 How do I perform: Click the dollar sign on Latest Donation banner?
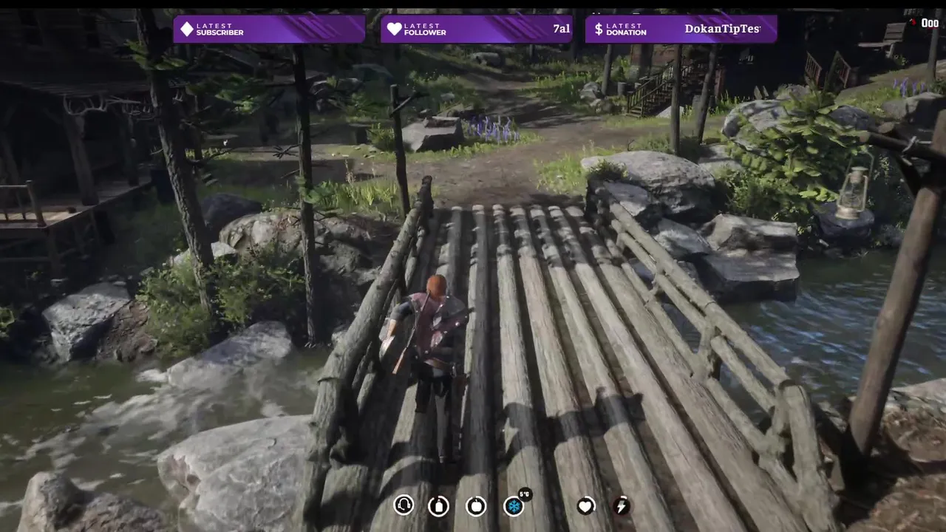click(599, 29)
